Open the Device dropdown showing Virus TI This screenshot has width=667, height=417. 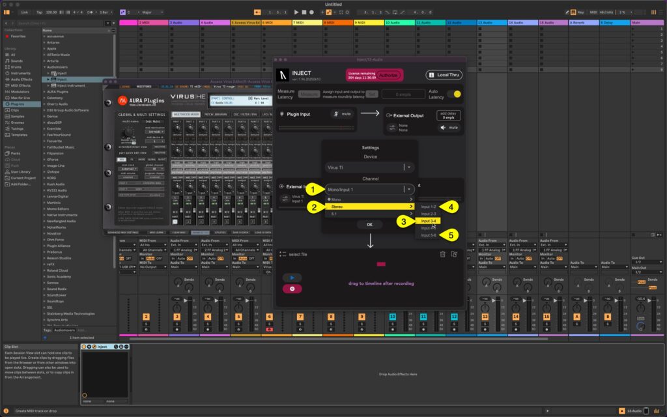click(x=369, y=167)
